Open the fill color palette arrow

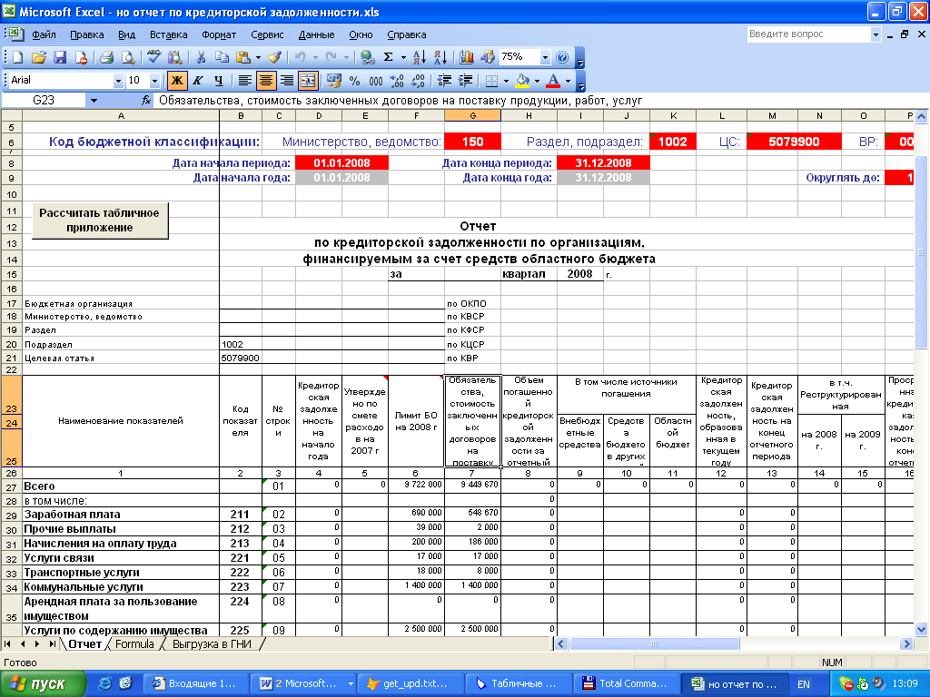click(537, 81)
